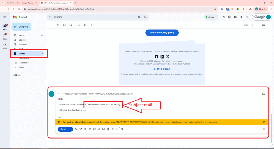Open the Inbox folder
The image size is (274, 149).
tap(21, 35)
